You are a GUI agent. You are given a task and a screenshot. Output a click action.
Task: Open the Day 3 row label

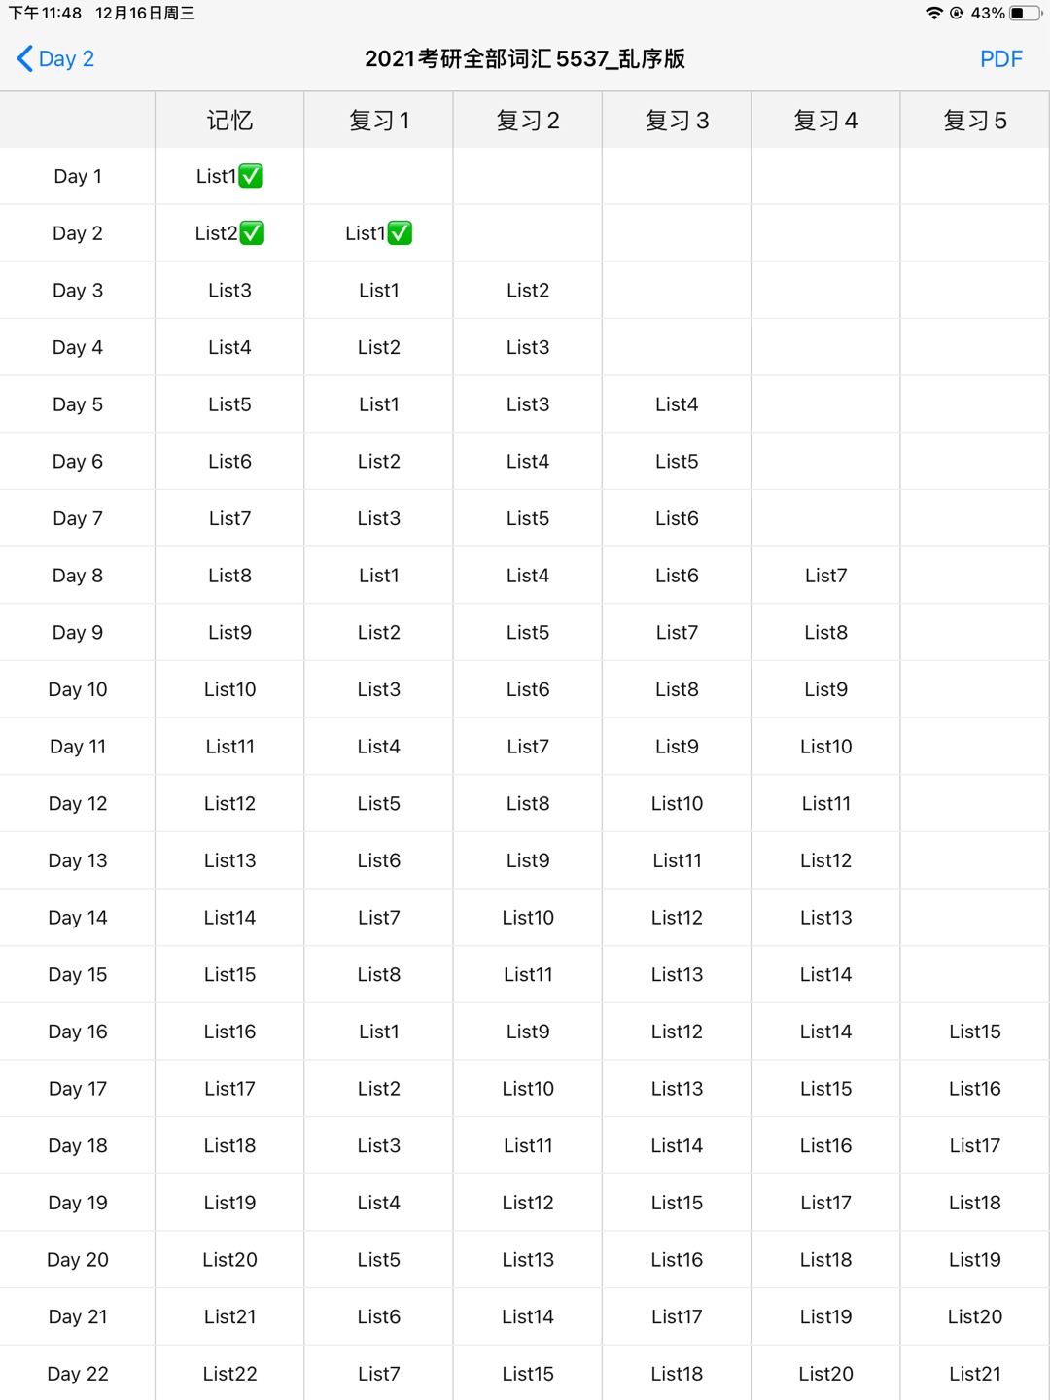[x=78, y=291]
